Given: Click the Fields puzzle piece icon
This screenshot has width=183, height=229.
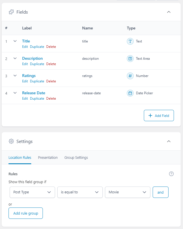Looking at the screenshot, I should (11, 12).
